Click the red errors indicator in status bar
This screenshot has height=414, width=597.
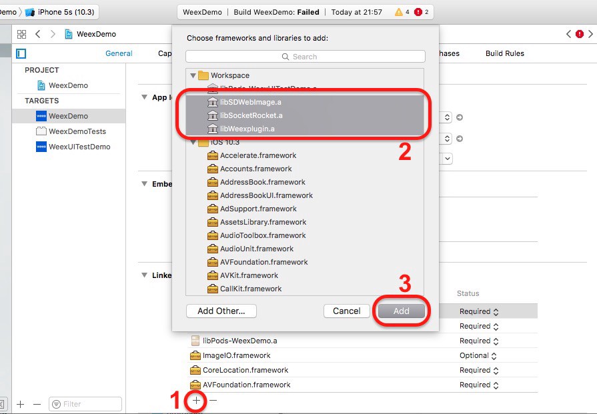point(418,12)
